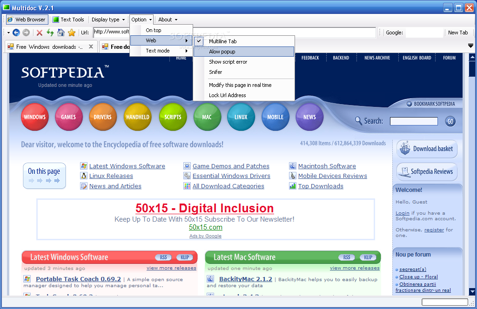Toggle the On top option

click(x=161, y=30)
